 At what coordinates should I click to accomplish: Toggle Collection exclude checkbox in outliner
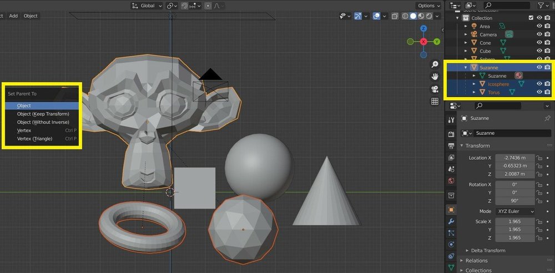click(531, 18)
